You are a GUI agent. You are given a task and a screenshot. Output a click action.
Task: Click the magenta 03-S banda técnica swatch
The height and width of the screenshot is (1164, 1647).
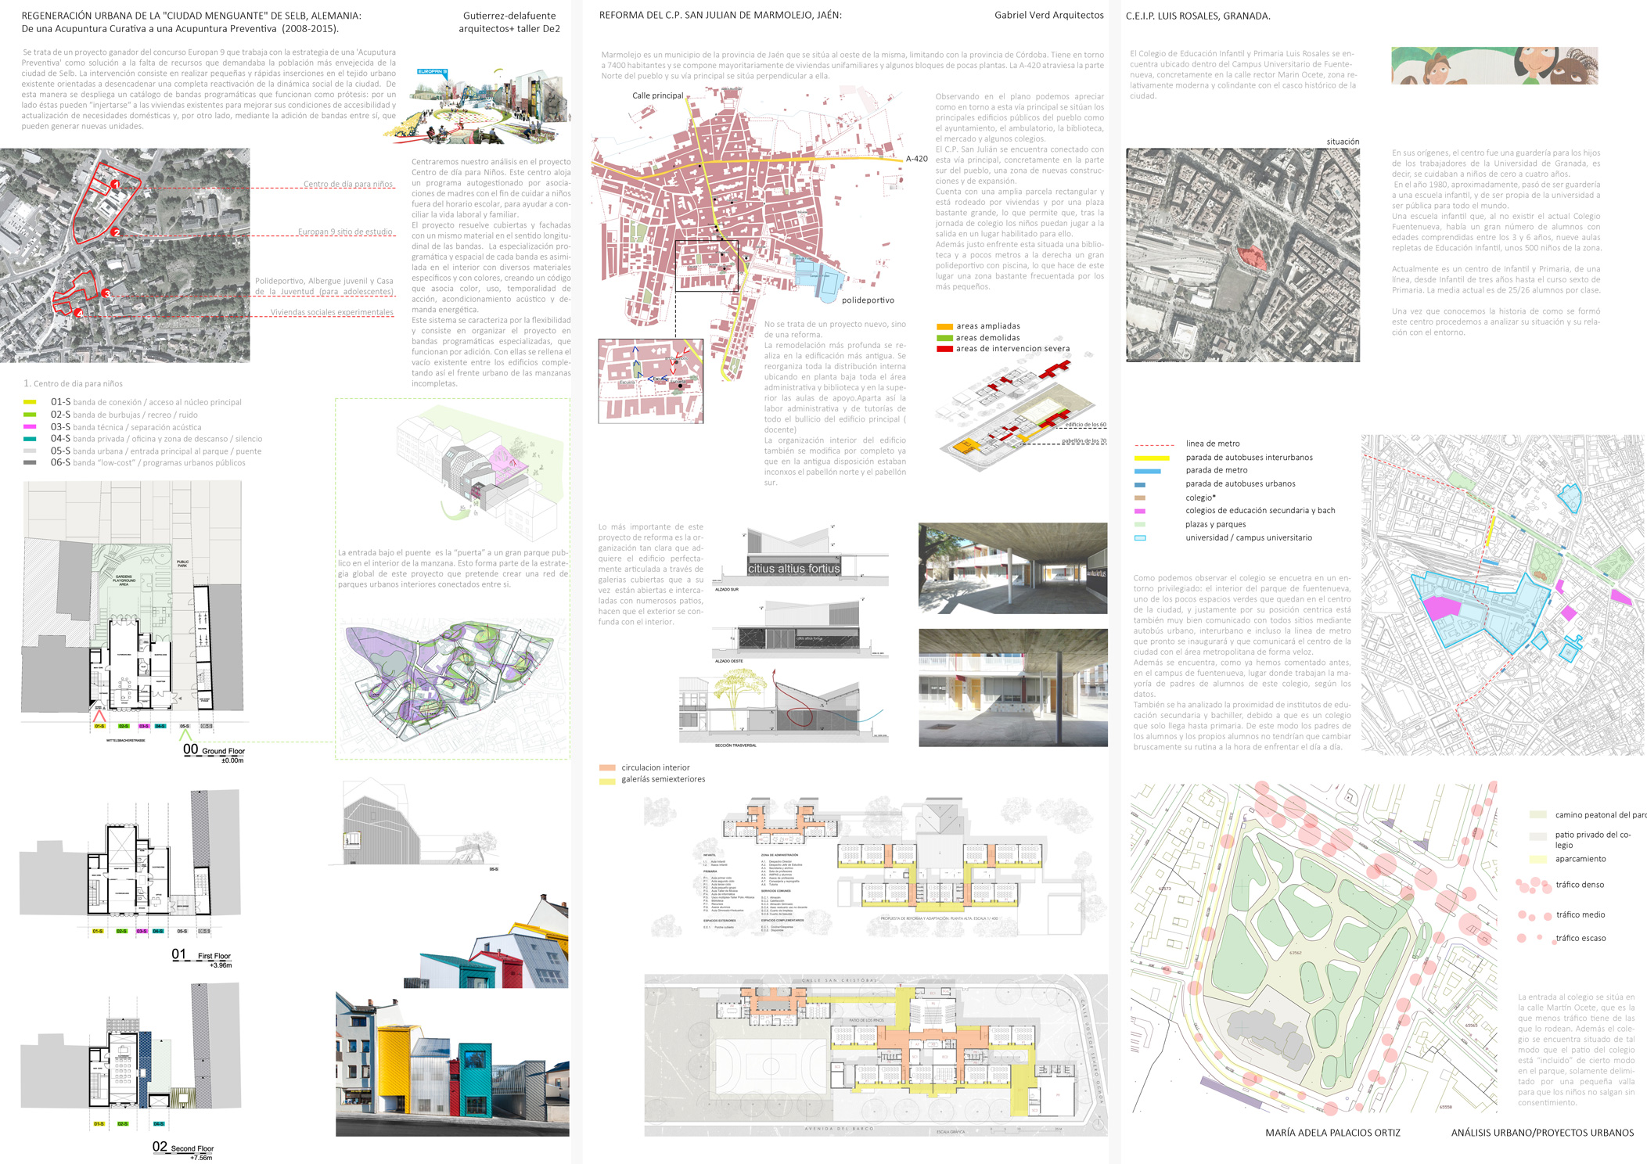(x=30, y=427)
